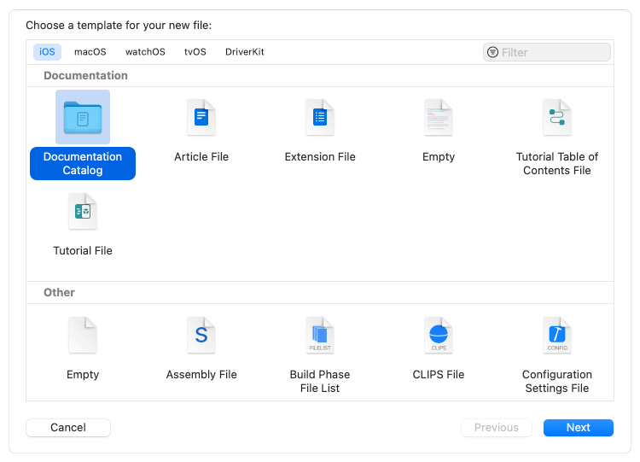The height and width of the screenshot is (462, 640).
Task: Select the CLIPS File template icon
Action: pos(439,336)
